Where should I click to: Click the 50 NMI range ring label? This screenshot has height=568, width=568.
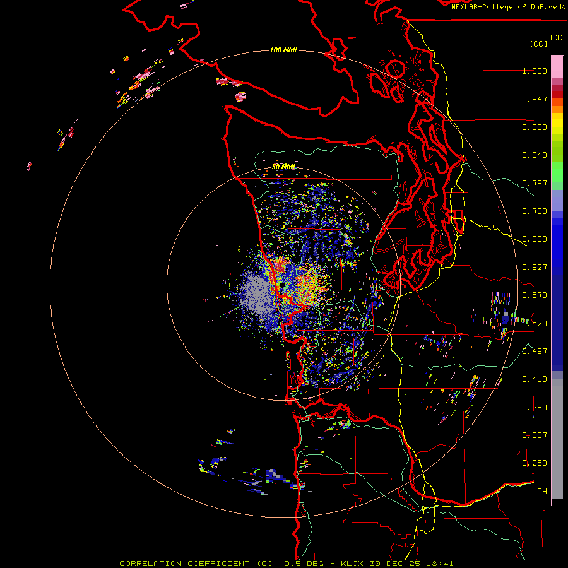pyautogui.click(x=283, y=167)
